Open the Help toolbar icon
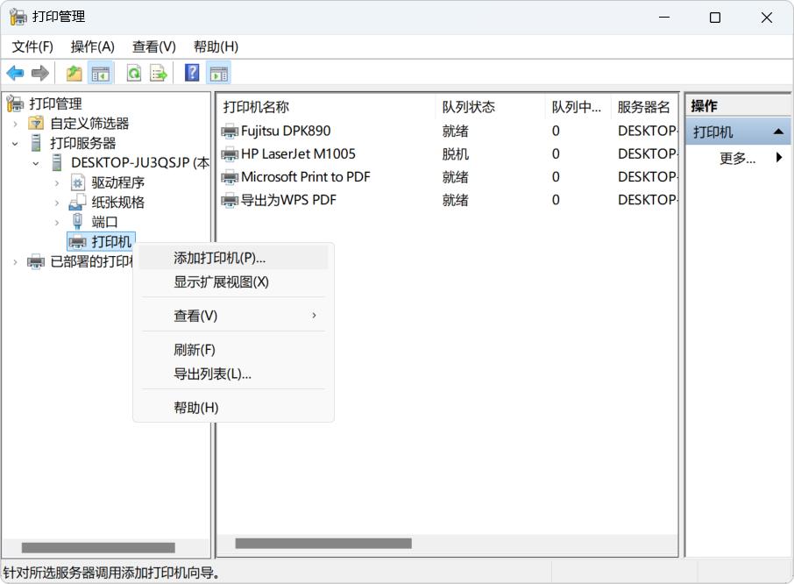This screenshot has width=794, height=584. [x=192, y=74]
